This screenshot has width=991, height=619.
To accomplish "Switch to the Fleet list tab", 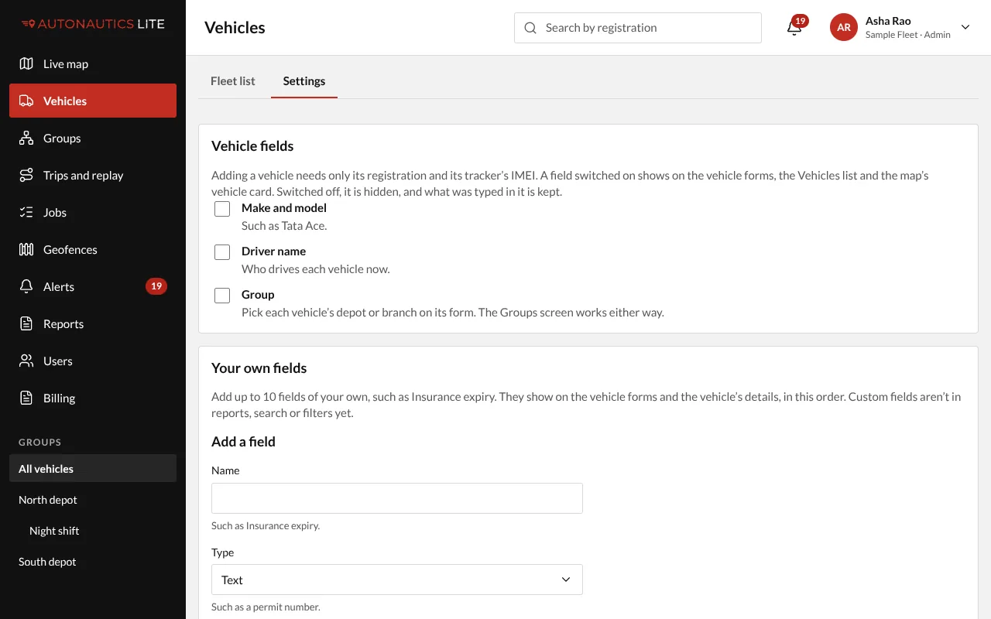I will (x=233, y=80).
